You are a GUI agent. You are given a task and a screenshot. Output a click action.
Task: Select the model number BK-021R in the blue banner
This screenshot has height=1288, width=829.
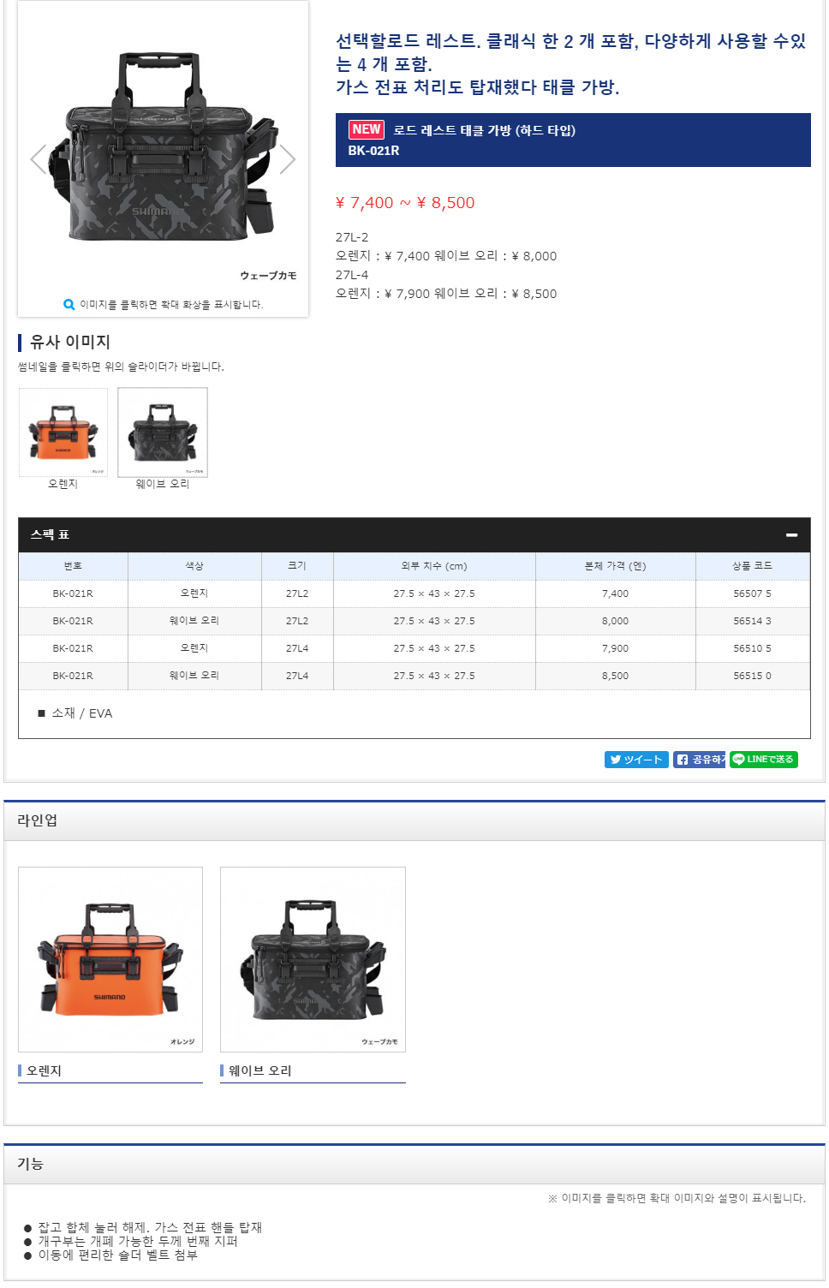point(373,151)
